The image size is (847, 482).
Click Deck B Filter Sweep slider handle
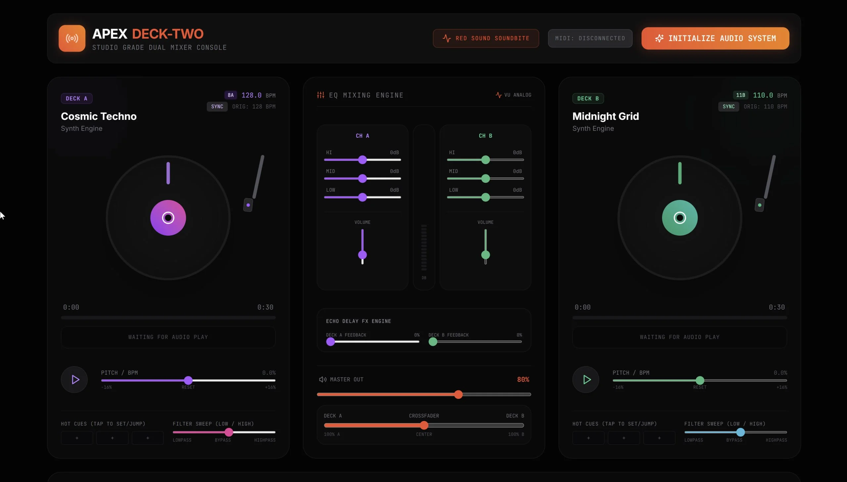point(740,432)
